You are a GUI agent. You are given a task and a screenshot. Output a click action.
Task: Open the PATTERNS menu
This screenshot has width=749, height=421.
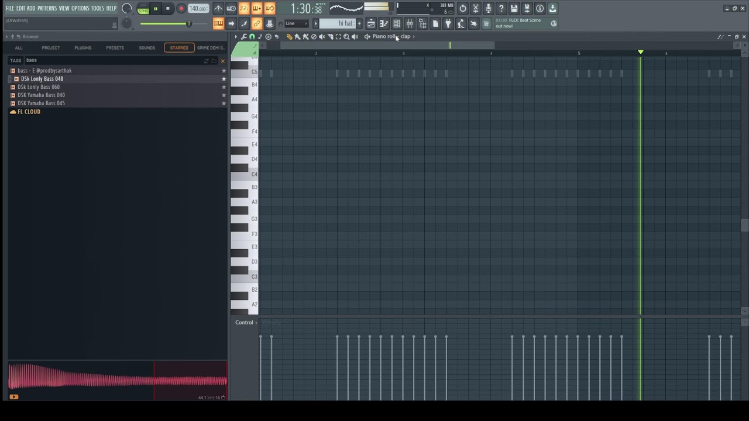(47, 8)
